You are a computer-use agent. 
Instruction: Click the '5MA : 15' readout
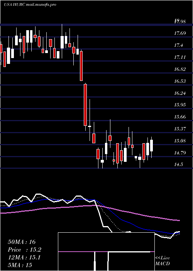20,265
